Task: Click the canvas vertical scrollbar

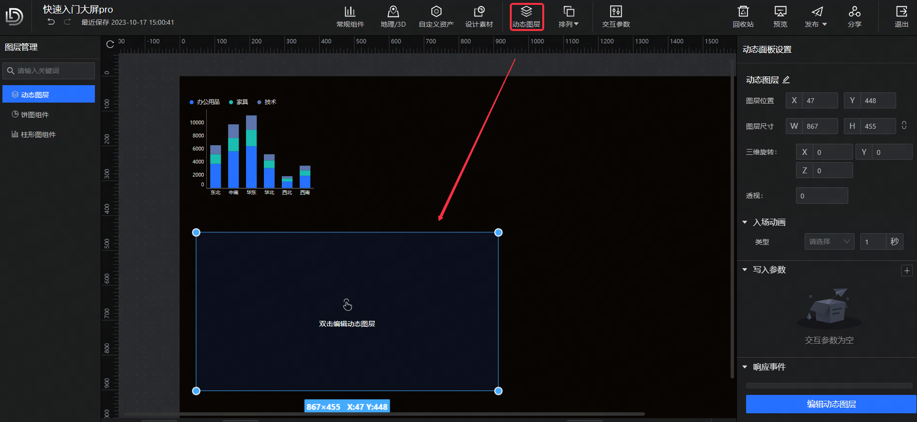Action: (x=732, y=218)
